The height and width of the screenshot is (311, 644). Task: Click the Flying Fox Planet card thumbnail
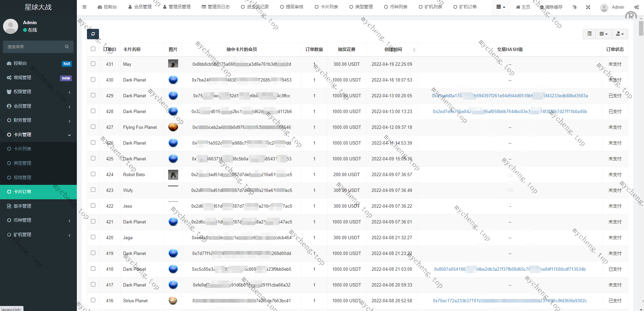click(173, 127)
